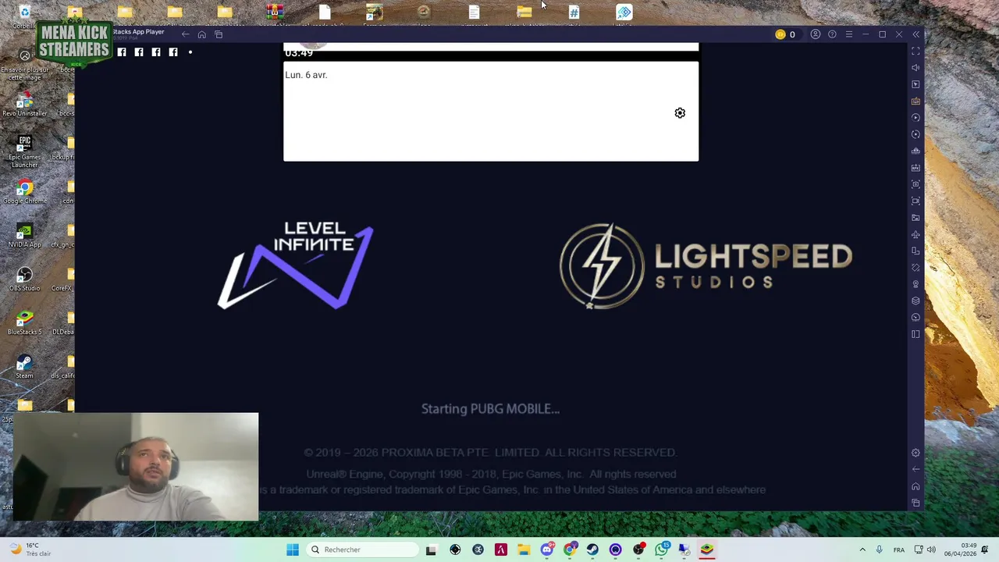Open the BlueStacks hamburger menu

(849, 34)
